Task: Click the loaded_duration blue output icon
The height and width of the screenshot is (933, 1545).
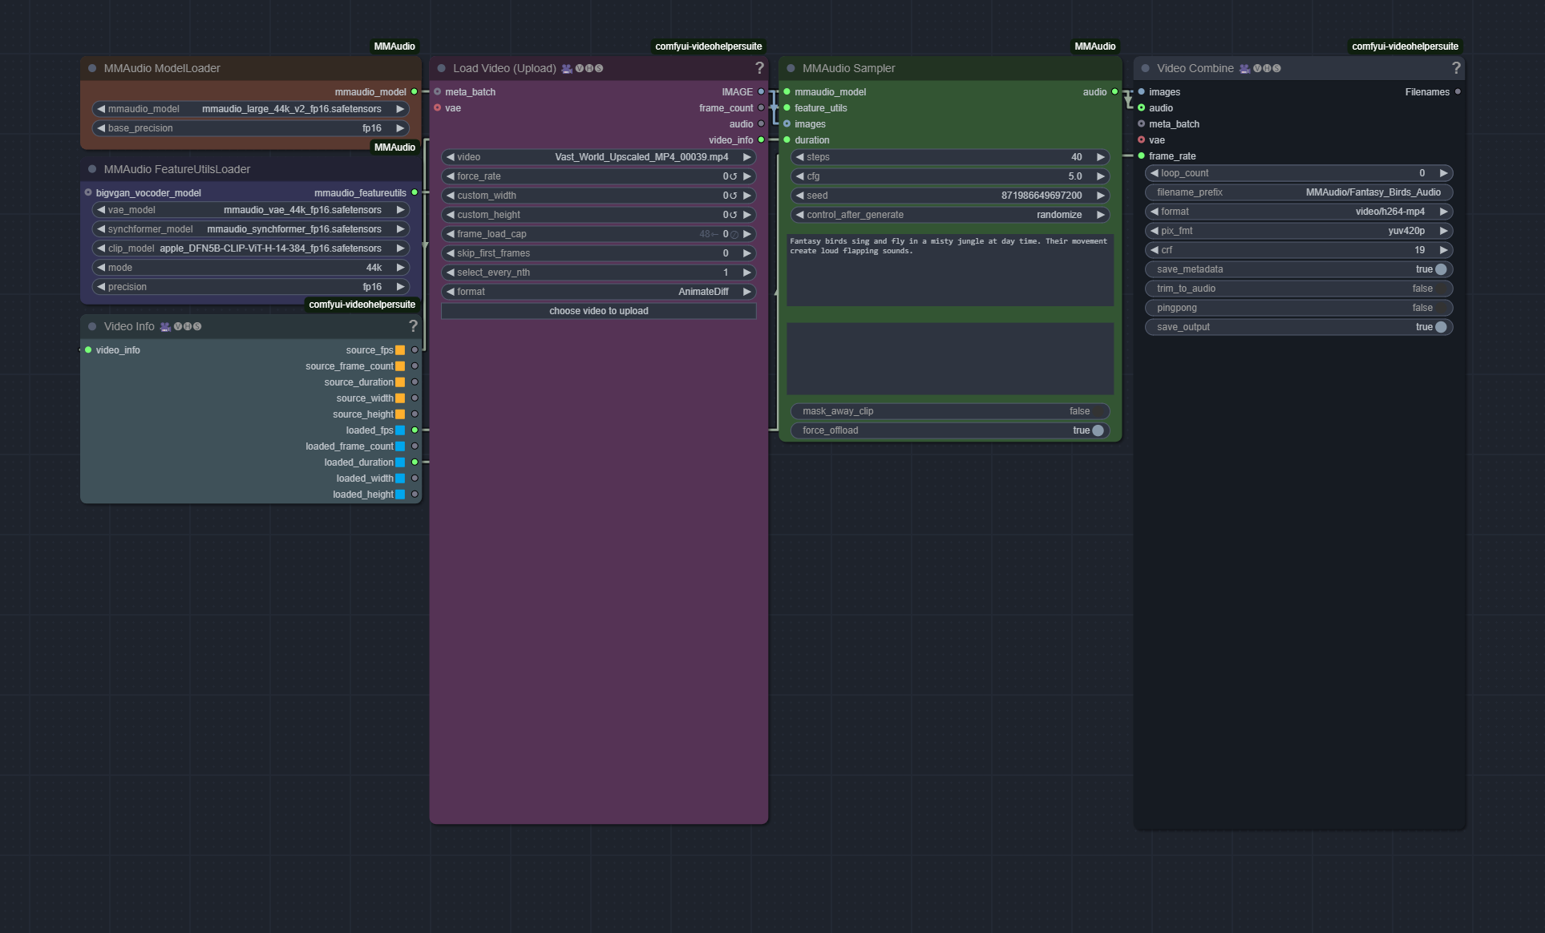Action: (400, 462)
